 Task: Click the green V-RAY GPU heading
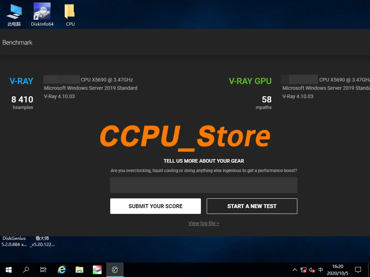[250, 81]
